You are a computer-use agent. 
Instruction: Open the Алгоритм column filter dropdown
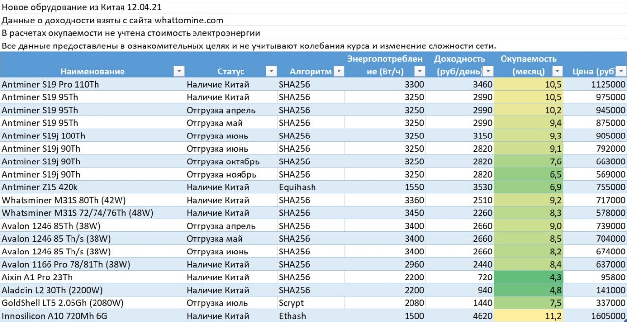click(x=339, y=71)
